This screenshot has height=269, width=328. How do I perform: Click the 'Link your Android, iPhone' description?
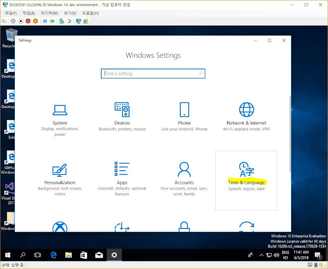click(x=184, y=129)
